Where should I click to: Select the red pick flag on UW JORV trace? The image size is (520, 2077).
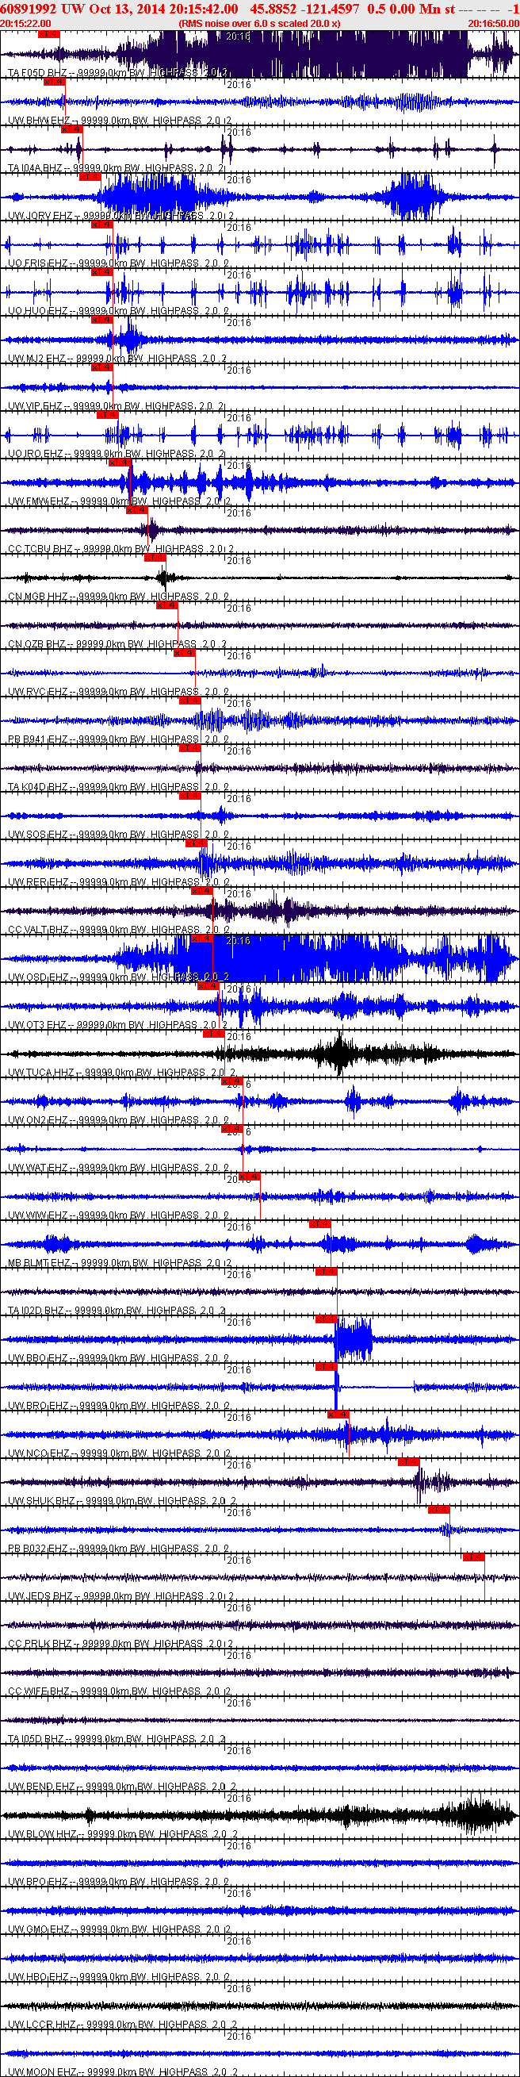(x=89, y=178)
